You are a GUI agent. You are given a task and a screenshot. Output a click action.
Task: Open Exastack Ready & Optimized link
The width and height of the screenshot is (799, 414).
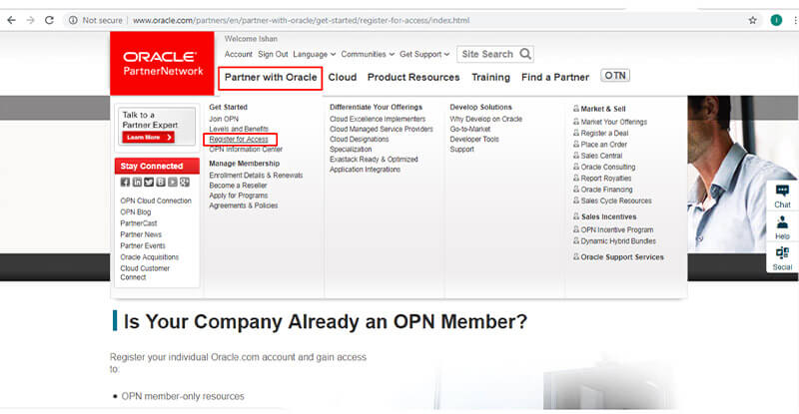click(x=374, y=160)
